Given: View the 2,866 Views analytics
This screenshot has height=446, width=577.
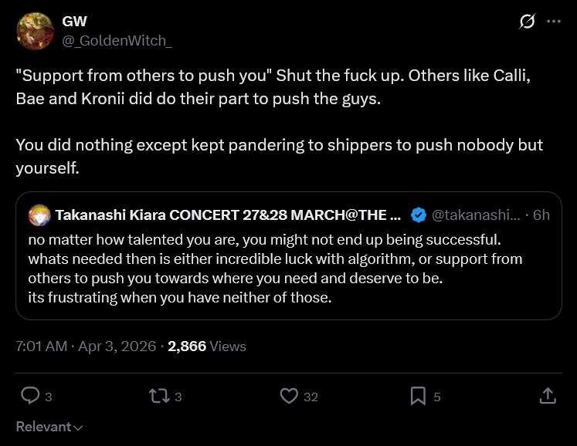Looking at the screenshot, I should [207, 346].
